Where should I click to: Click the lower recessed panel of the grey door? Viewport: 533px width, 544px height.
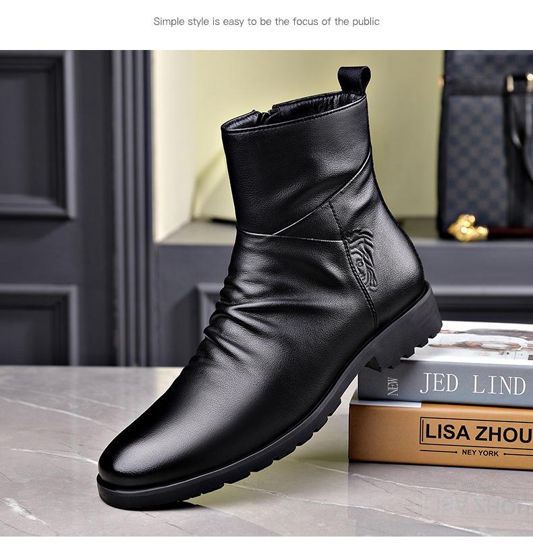tap(32, 330)
